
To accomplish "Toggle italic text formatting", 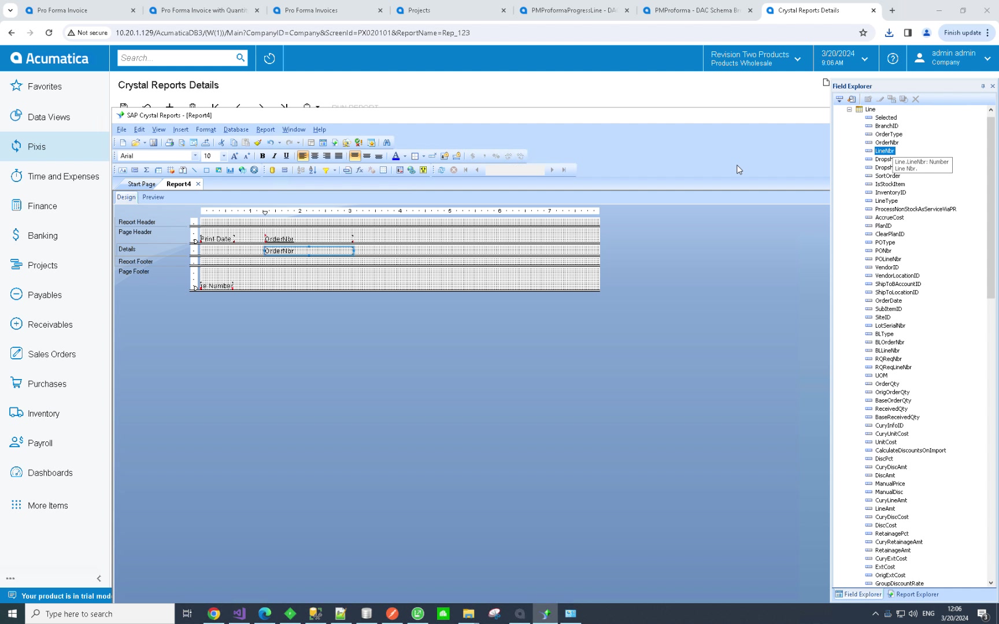I will (x=274, y=156).
